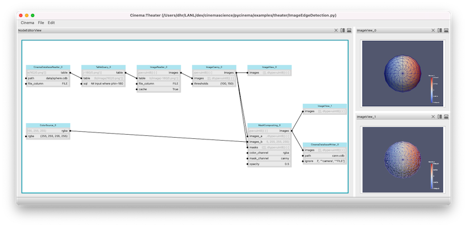
Task: Edit color_channel value rgba in MaskCompositing_0
Action: click(286, 153)
